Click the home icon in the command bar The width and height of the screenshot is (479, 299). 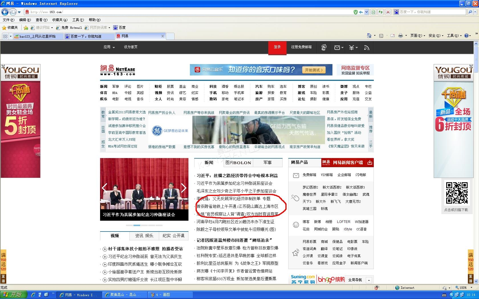369,36
